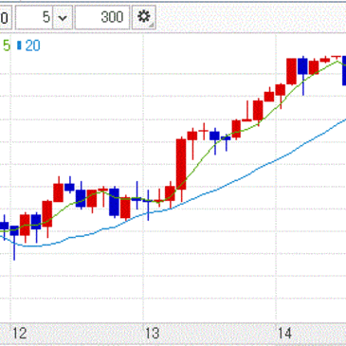Click the partially visible field ending in 0 at the top left
Image resolution: width=346 pixels, height=346 pixels.
[6, 17]
